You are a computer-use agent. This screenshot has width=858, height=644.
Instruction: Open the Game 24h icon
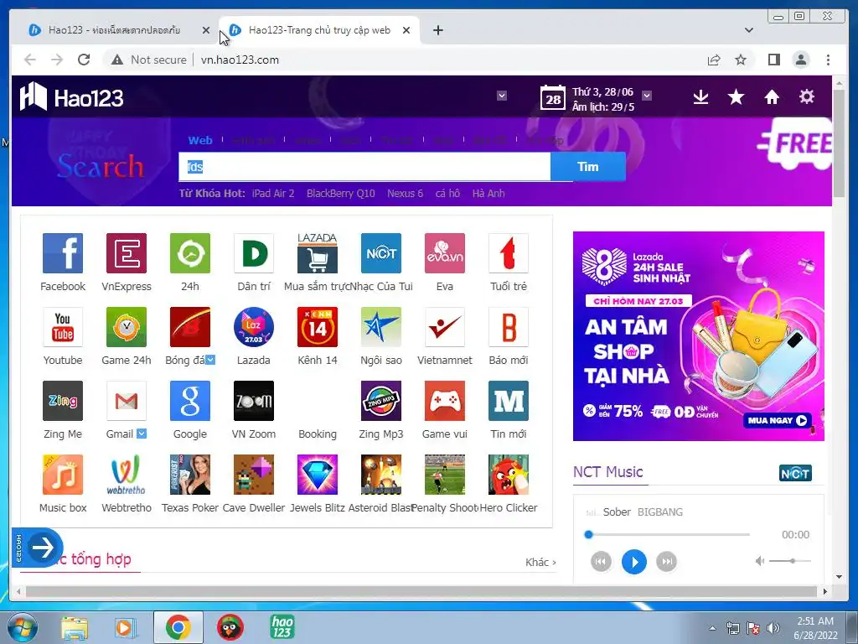click(x=127, y=327)
